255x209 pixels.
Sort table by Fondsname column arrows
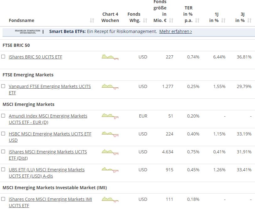pos(92,20)
